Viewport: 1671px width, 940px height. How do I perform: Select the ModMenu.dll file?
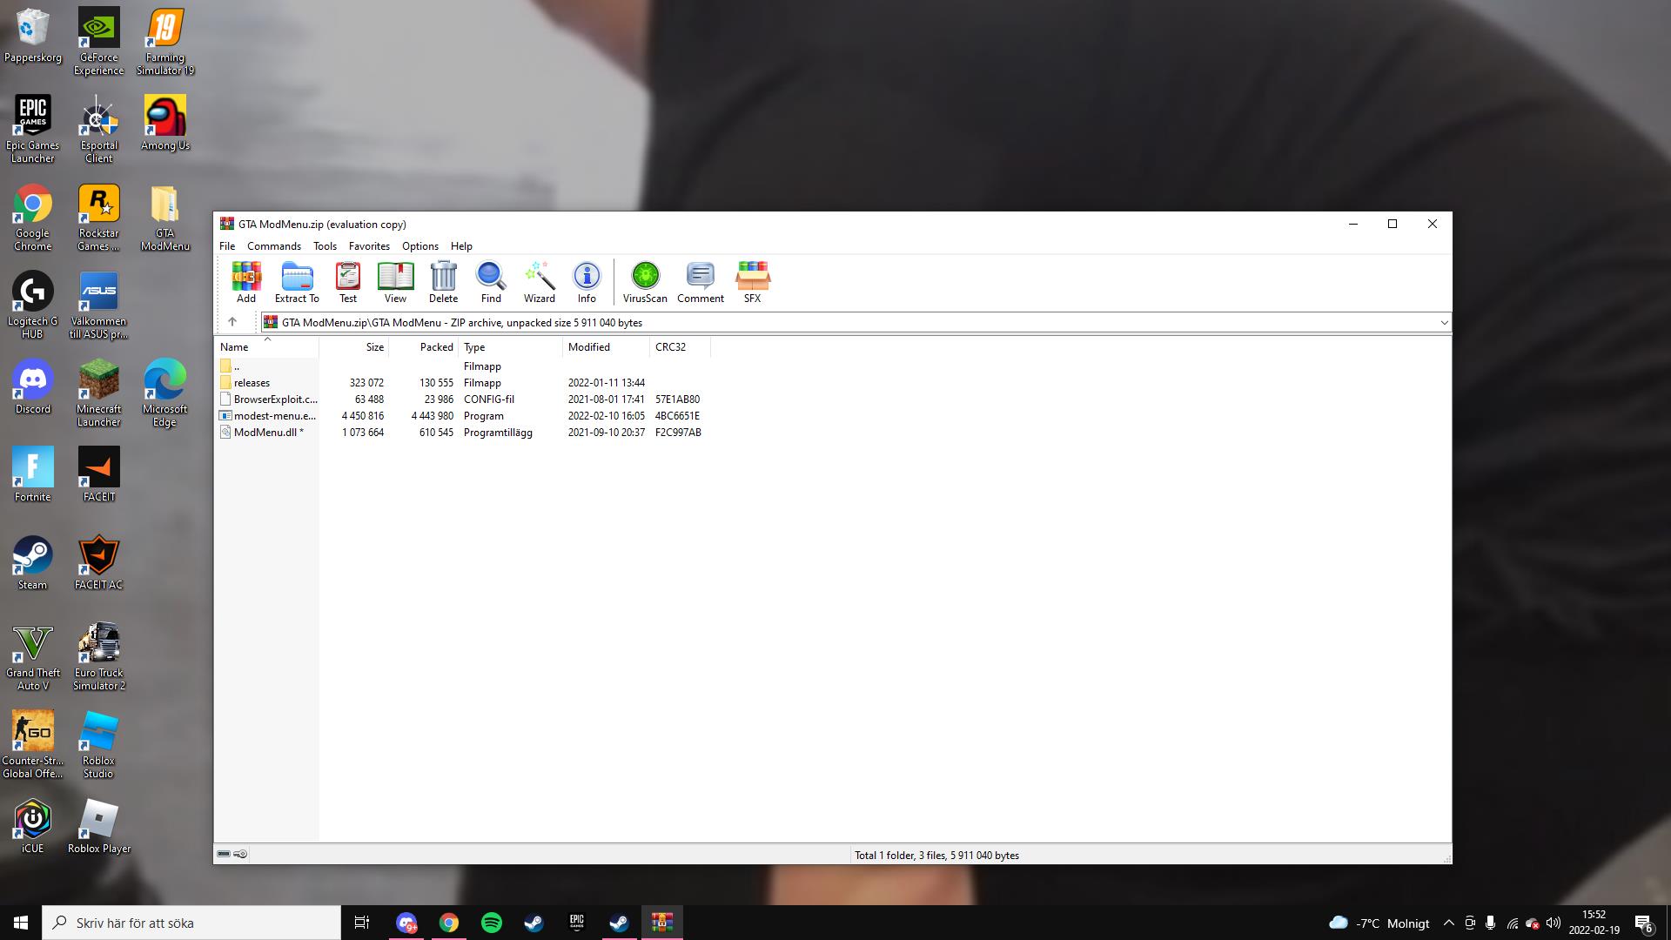pyautogui.click(x=265, y=433)
